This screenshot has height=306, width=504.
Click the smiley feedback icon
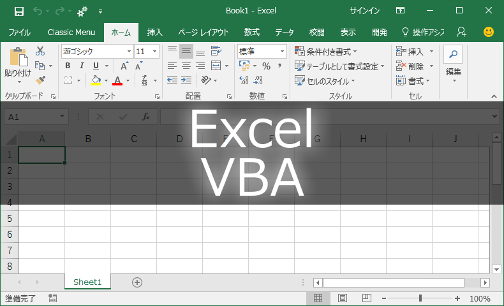point(489,32)
